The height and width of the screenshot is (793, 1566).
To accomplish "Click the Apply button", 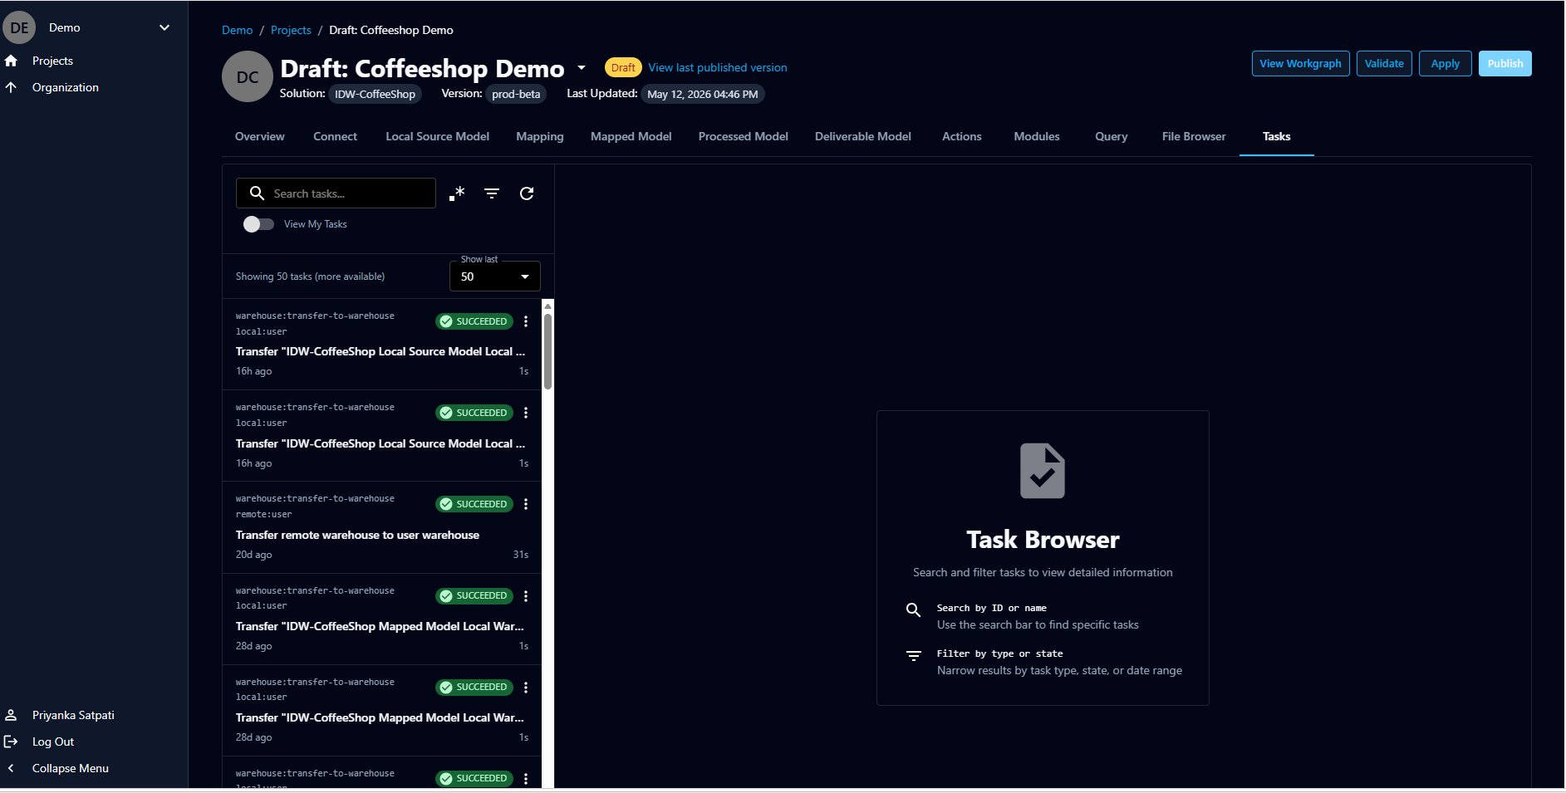I will point(1446,63).
